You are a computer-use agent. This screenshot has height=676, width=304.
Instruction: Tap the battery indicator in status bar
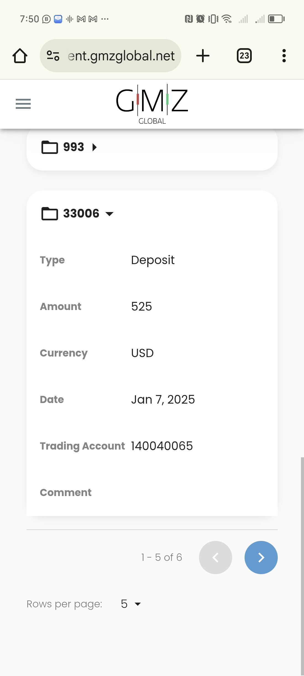(276, 19)
